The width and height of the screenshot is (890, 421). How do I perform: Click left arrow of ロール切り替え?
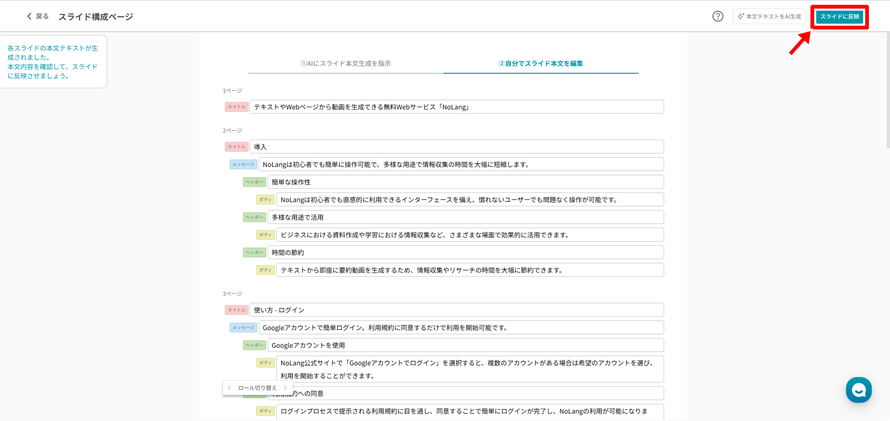(229, 388)
